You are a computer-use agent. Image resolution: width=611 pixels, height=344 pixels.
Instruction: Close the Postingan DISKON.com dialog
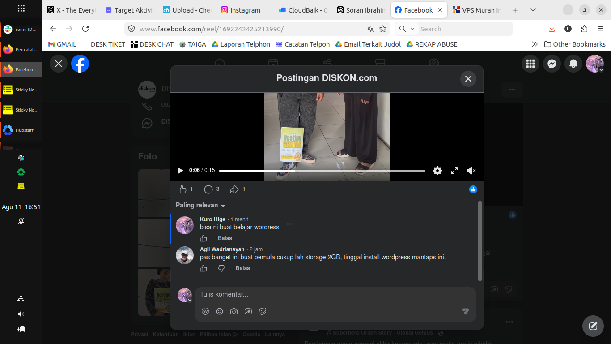(x=468, y=79)
